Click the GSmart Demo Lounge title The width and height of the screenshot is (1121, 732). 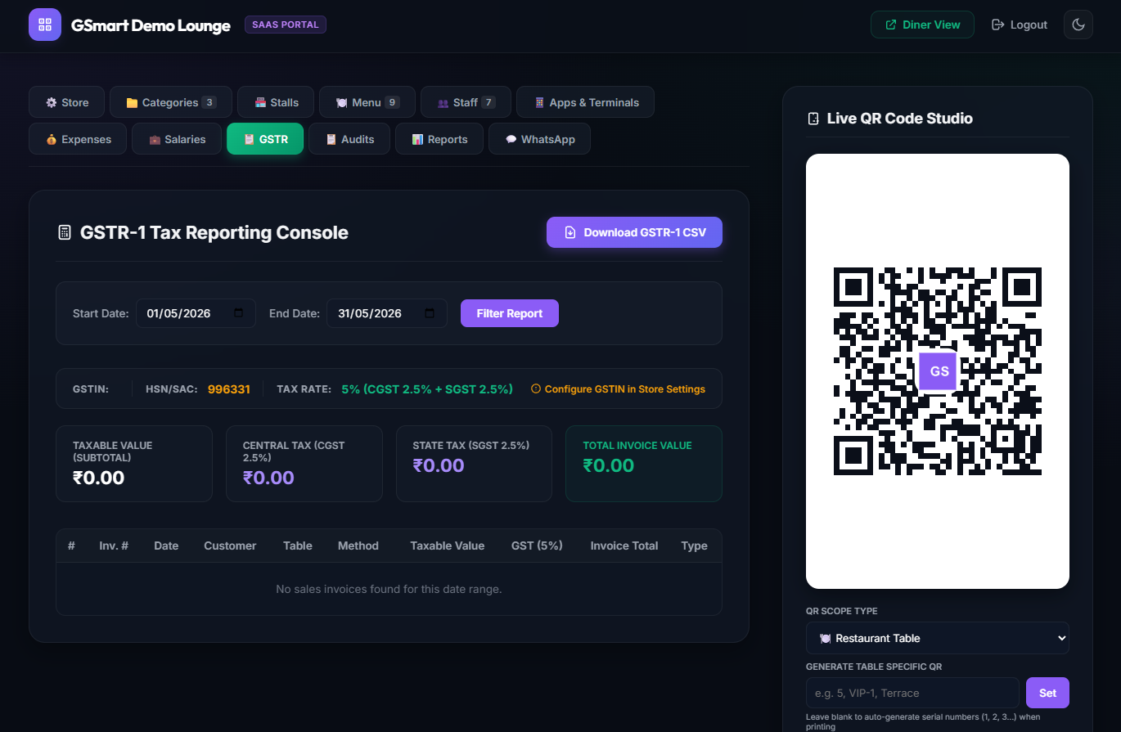151,25
